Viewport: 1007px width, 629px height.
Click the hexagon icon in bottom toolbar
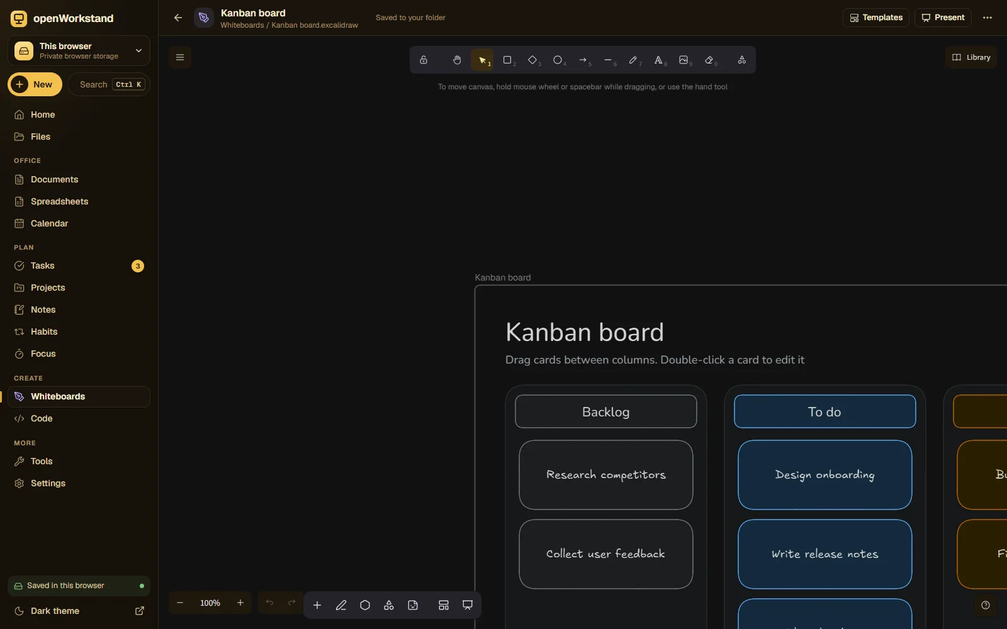365,605
